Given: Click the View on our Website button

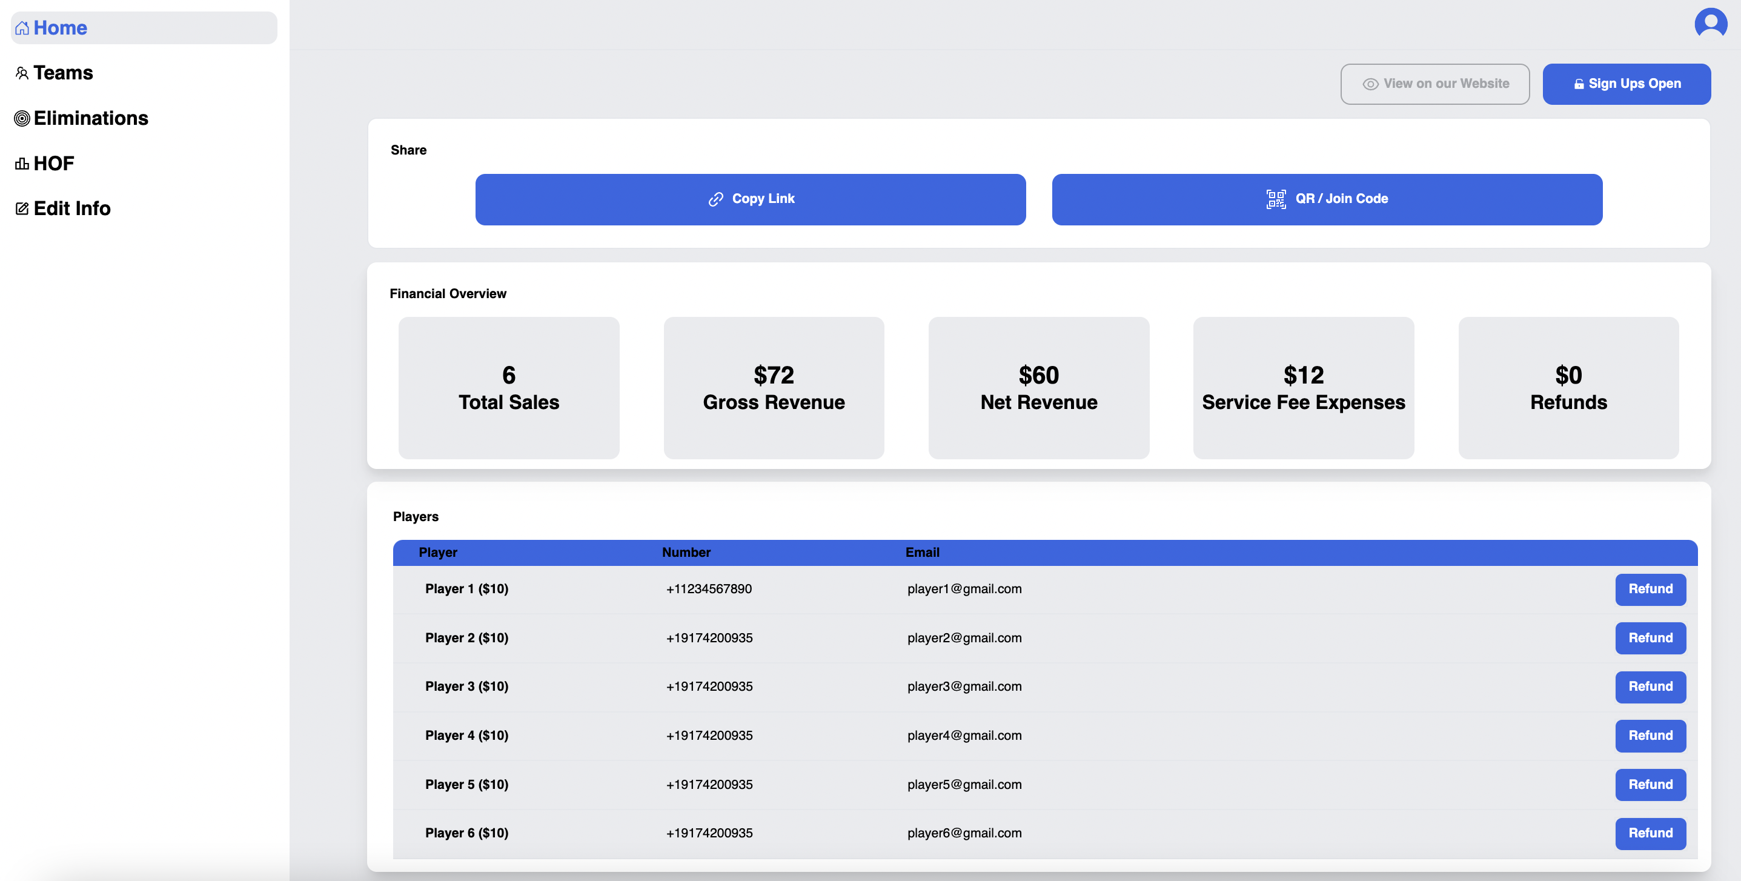Looking at the screenshot, I should pos(1434,84).
